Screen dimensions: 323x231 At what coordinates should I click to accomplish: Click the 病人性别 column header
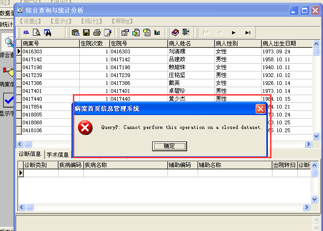(238, 44)
